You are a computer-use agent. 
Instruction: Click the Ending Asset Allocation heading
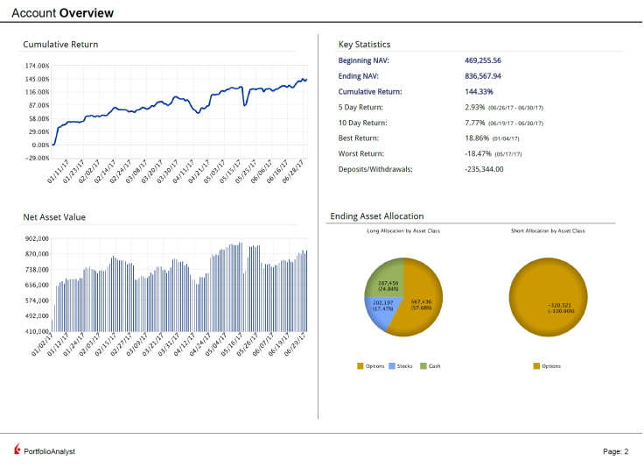[377, 216]
